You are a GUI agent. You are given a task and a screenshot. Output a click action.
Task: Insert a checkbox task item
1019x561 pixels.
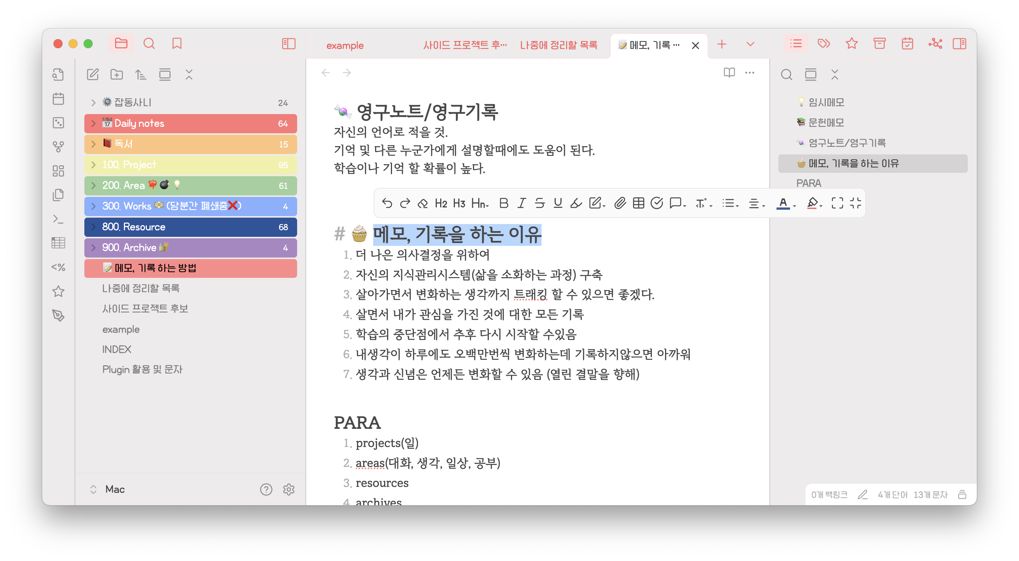click(x=656, y=203)
